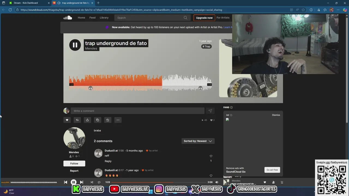Screen dimensions: 349x196
Task: Seek on the bottom progress bar
Action: [x=159, y=182]
